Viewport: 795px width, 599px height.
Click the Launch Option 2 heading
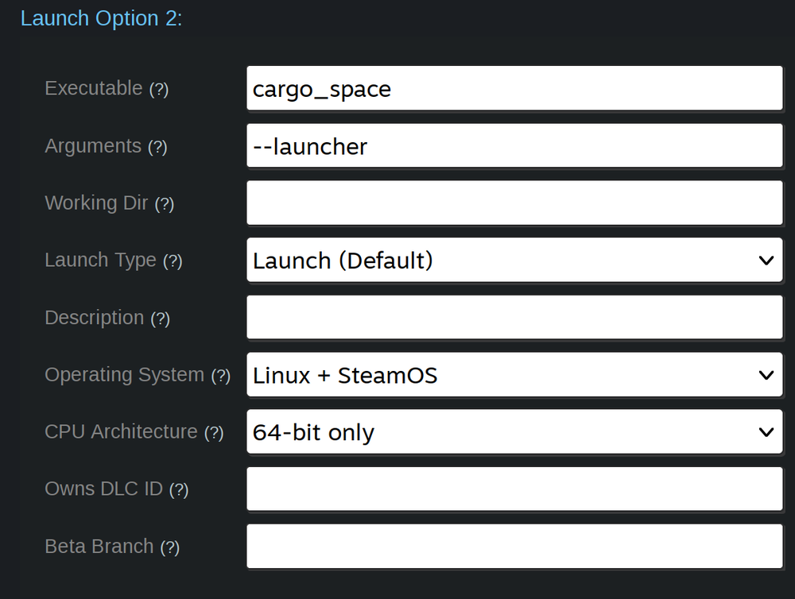(102, 17)
